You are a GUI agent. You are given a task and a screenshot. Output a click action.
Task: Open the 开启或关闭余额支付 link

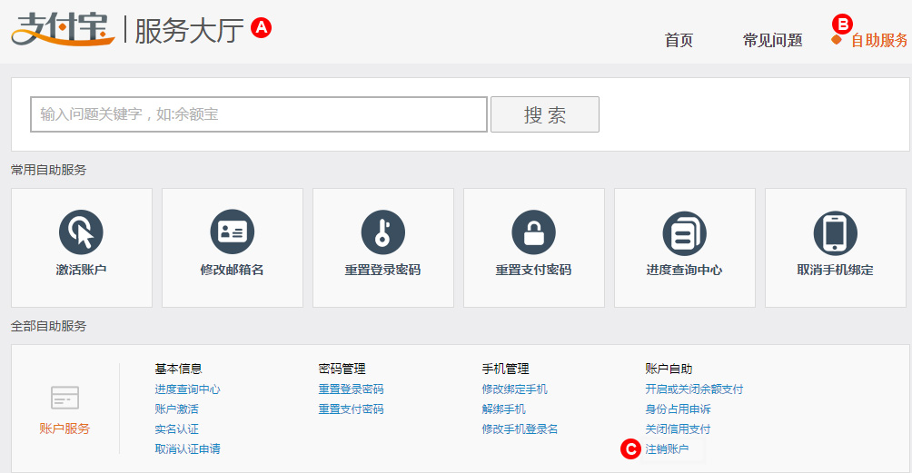point(694,389)
